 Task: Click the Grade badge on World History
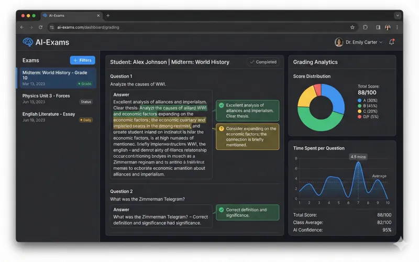85,84
